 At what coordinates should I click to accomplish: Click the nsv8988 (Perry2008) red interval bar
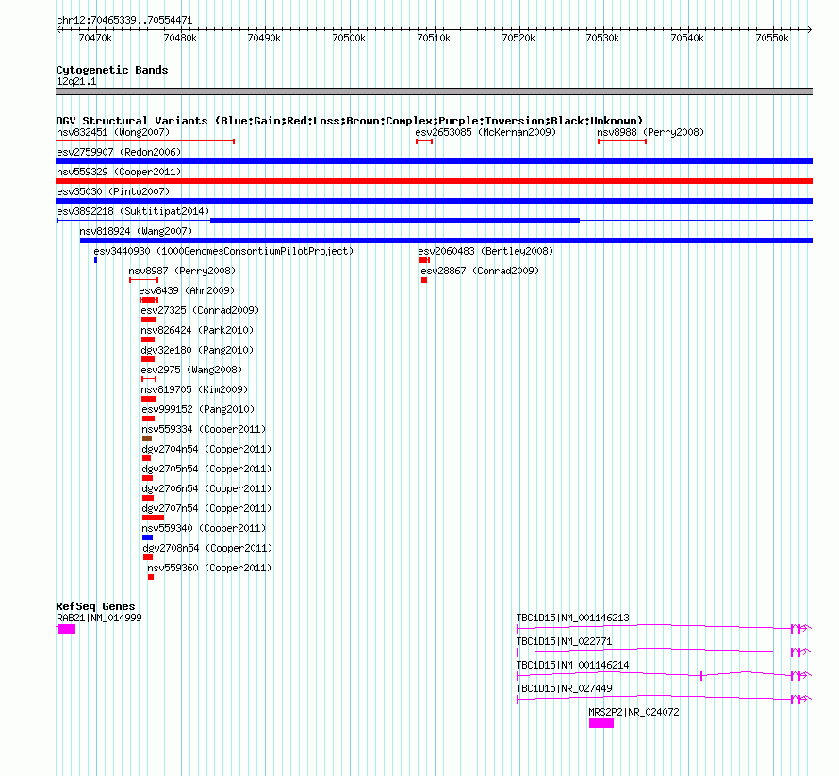pos(622,141)
